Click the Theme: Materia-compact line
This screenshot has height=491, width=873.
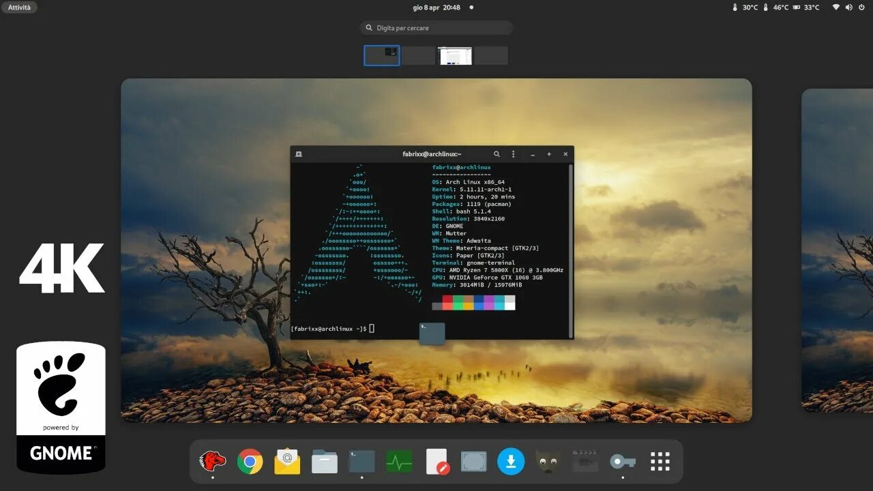point(486,248)
